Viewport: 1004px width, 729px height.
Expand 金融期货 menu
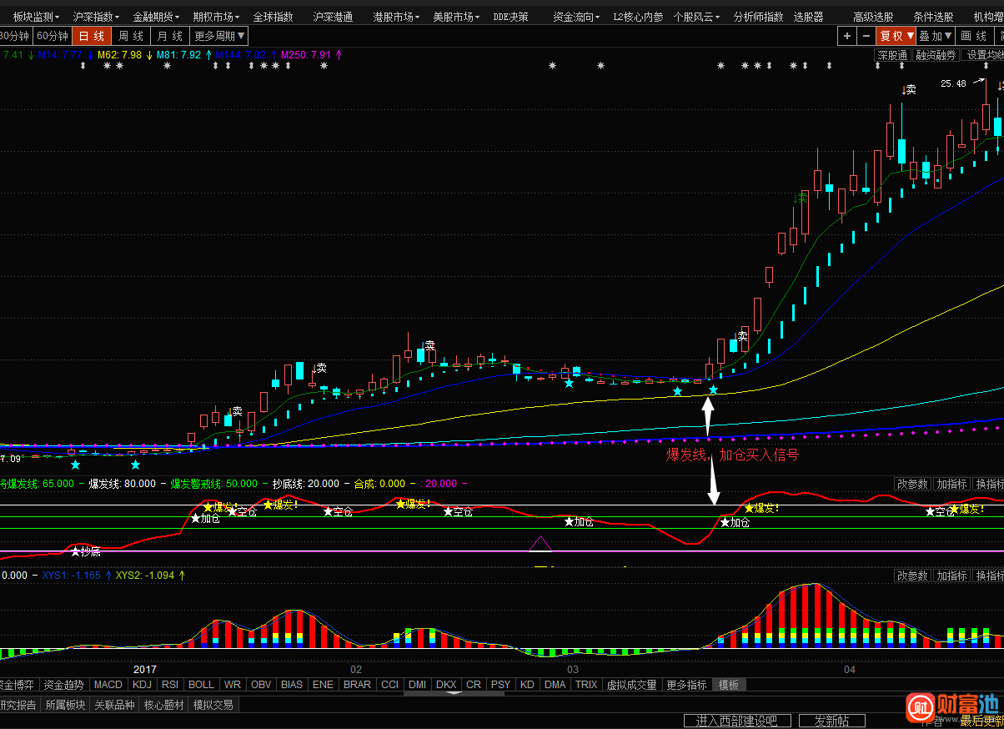click(156, 17)
